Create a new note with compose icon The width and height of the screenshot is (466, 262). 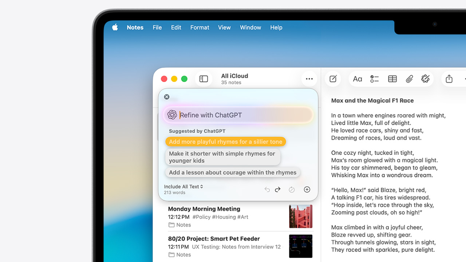(x=333, y=79)
